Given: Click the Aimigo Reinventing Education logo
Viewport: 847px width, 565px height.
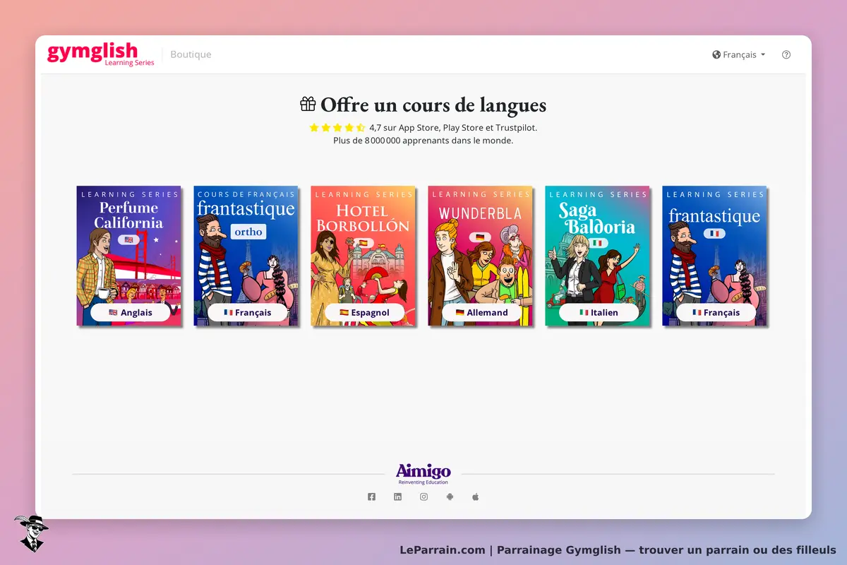Looking at the screenshot, I should click(423, 474).
